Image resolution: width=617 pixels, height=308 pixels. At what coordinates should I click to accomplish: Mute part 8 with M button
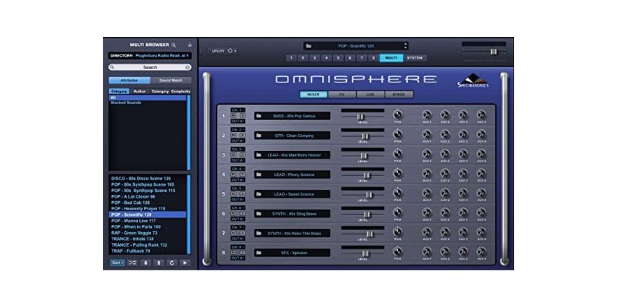coord(234,253)
